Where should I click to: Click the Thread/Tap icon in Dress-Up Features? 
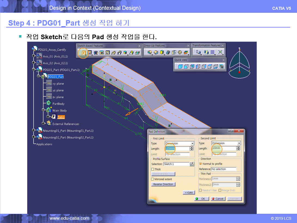tap(180, 53)
